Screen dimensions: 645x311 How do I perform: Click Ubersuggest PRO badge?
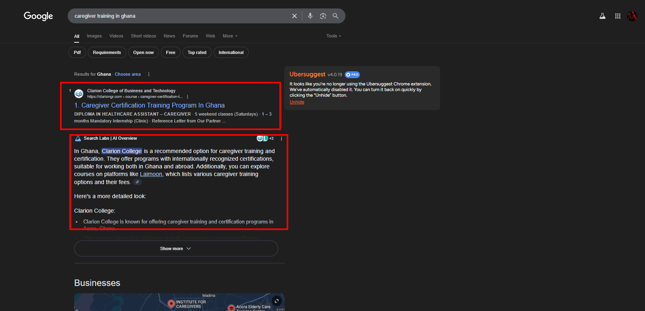(x=352, y=75)
